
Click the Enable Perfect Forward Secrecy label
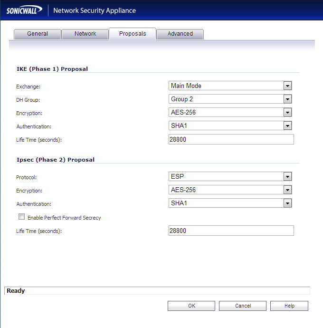(64, 218)
